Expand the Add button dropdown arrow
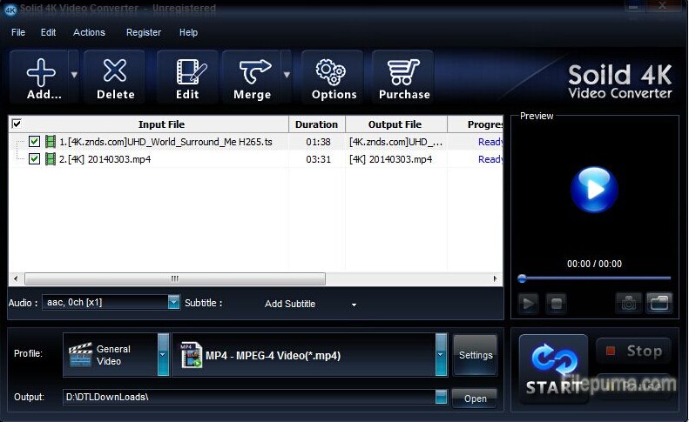Image resolution: width=689 pixels, height=422 pixels. (74, 76)
